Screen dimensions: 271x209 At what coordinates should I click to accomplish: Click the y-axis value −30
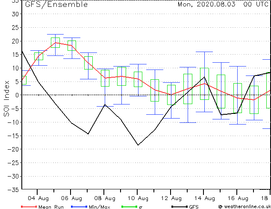tap(13, 177)
